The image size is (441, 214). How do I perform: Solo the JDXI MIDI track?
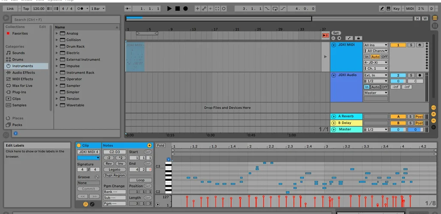point(411,45)
